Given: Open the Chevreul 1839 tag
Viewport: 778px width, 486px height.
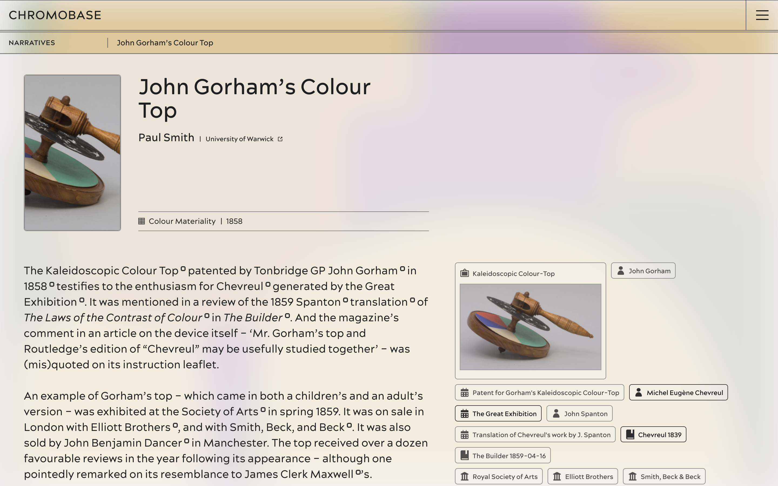Looking at the screenshot, I should [x=653, y=435].
